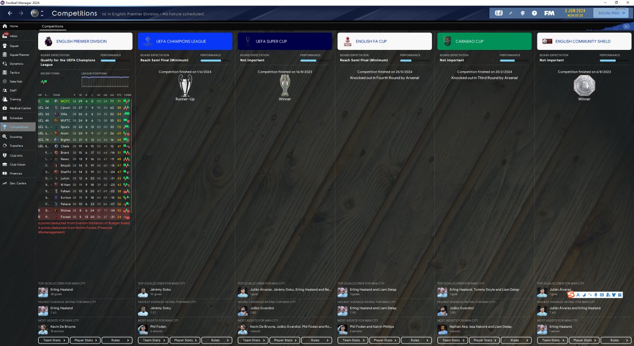
Task: Open the UEFA Champions League header
Action: click(x=185, y=42)
